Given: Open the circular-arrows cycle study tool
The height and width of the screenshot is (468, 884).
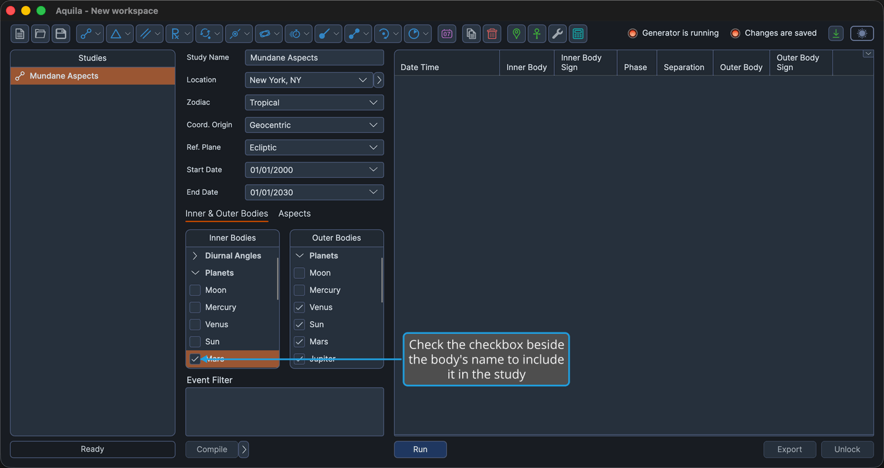Looking at the screenshot, I should (x=209, y=34).
